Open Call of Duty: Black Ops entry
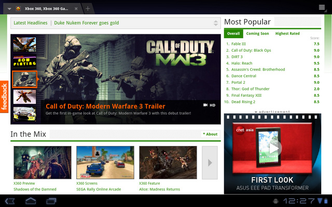Viewport: 332px width, 207px height. [x=251, y=50]
